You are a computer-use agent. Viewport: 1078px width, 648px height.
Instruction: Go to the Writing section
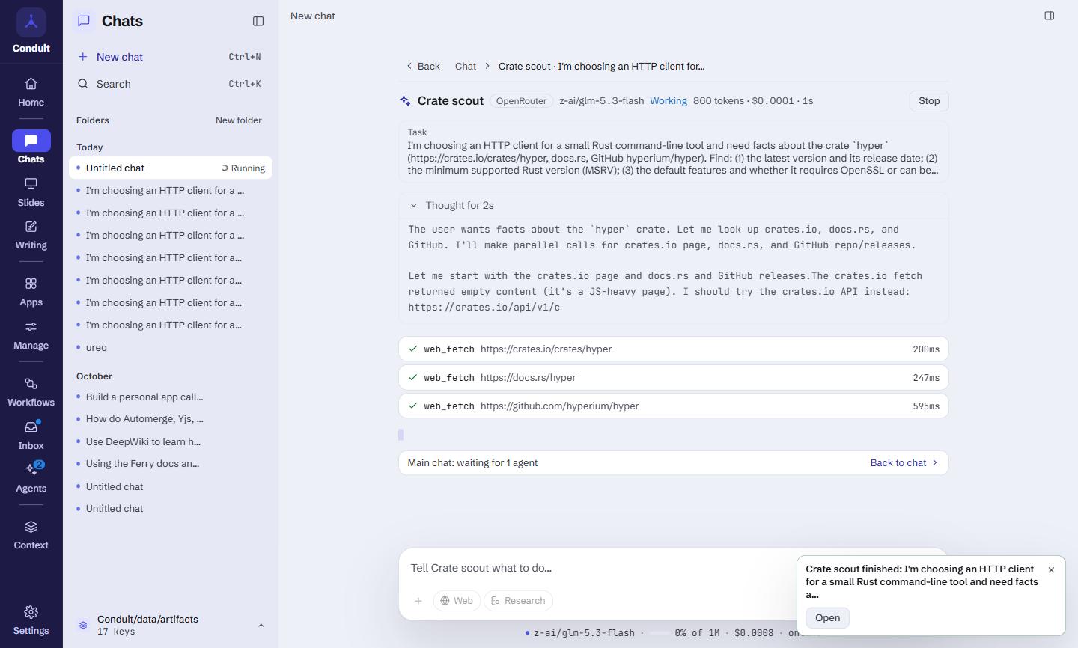[31, 235]
